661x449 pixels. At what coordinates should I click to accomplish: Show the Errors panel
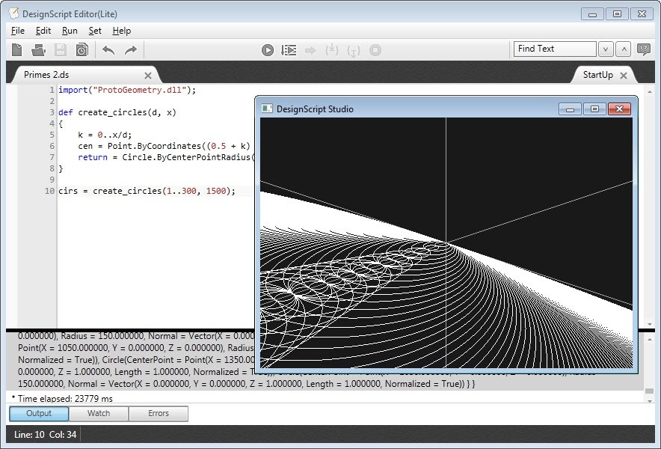click(159, 413)
